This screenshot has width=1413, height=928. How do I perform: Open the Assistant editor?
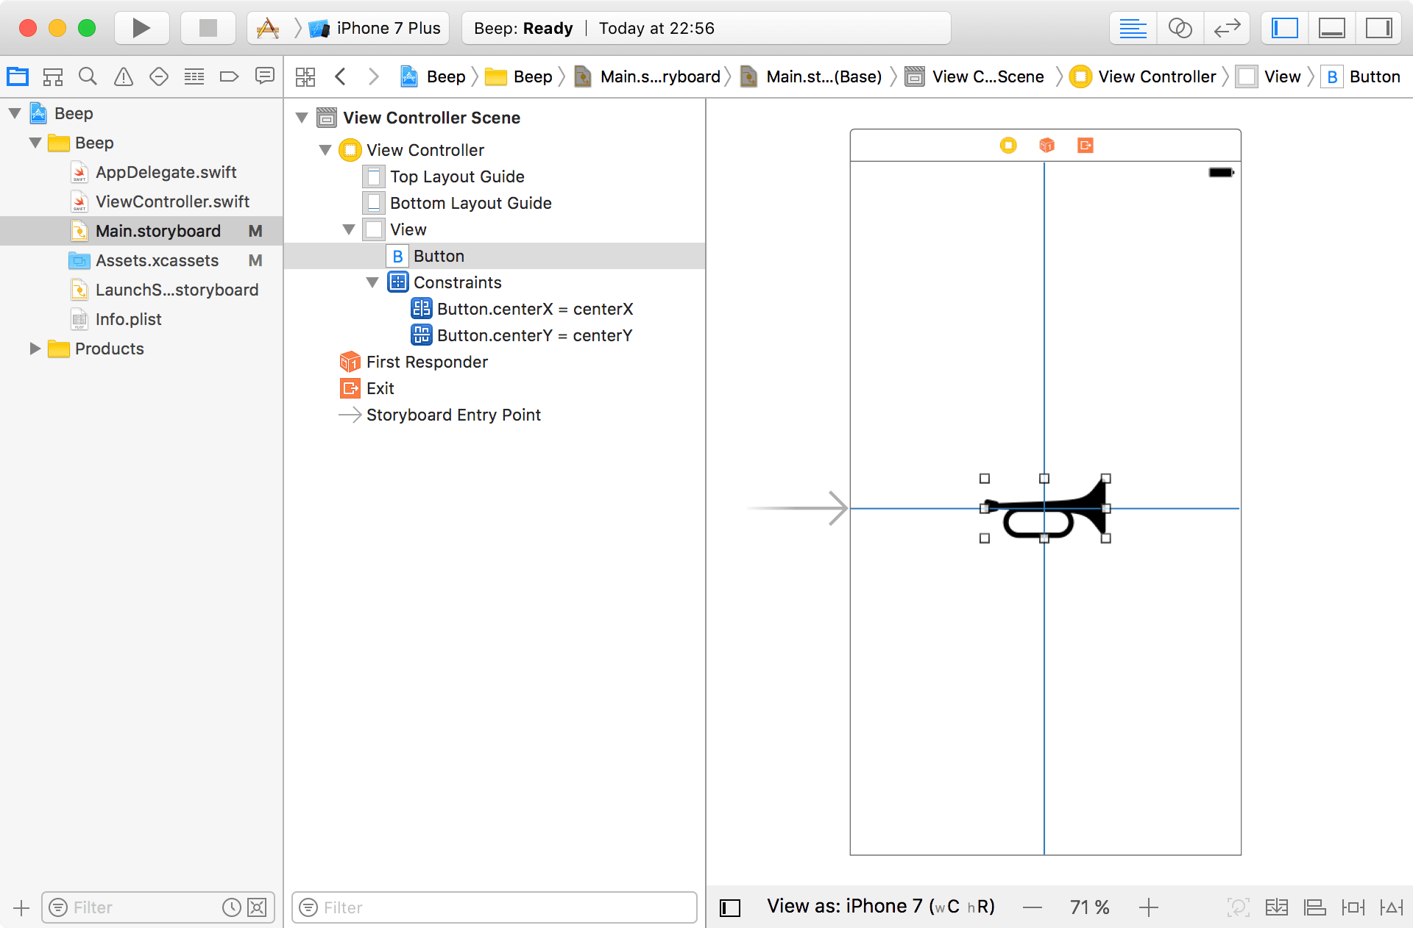point(1180,28)
